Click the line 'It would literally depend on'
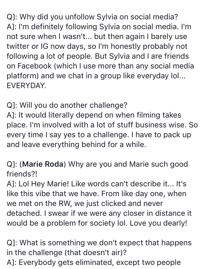 pyautogui.click(x=94, y=115)
